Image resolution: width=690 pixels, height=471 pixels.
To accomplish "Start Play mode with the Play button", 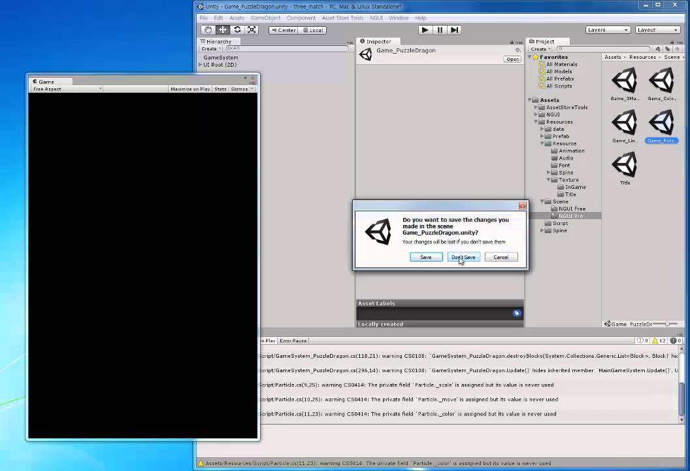I will (x=425, y=30).
